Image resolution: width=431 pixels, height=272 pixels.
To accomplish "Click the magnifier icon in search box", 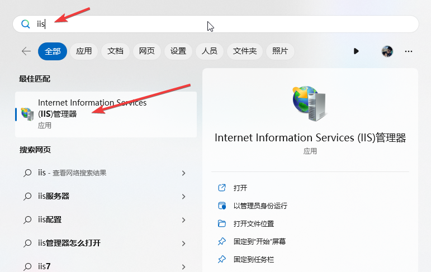I will pos(25,24).
